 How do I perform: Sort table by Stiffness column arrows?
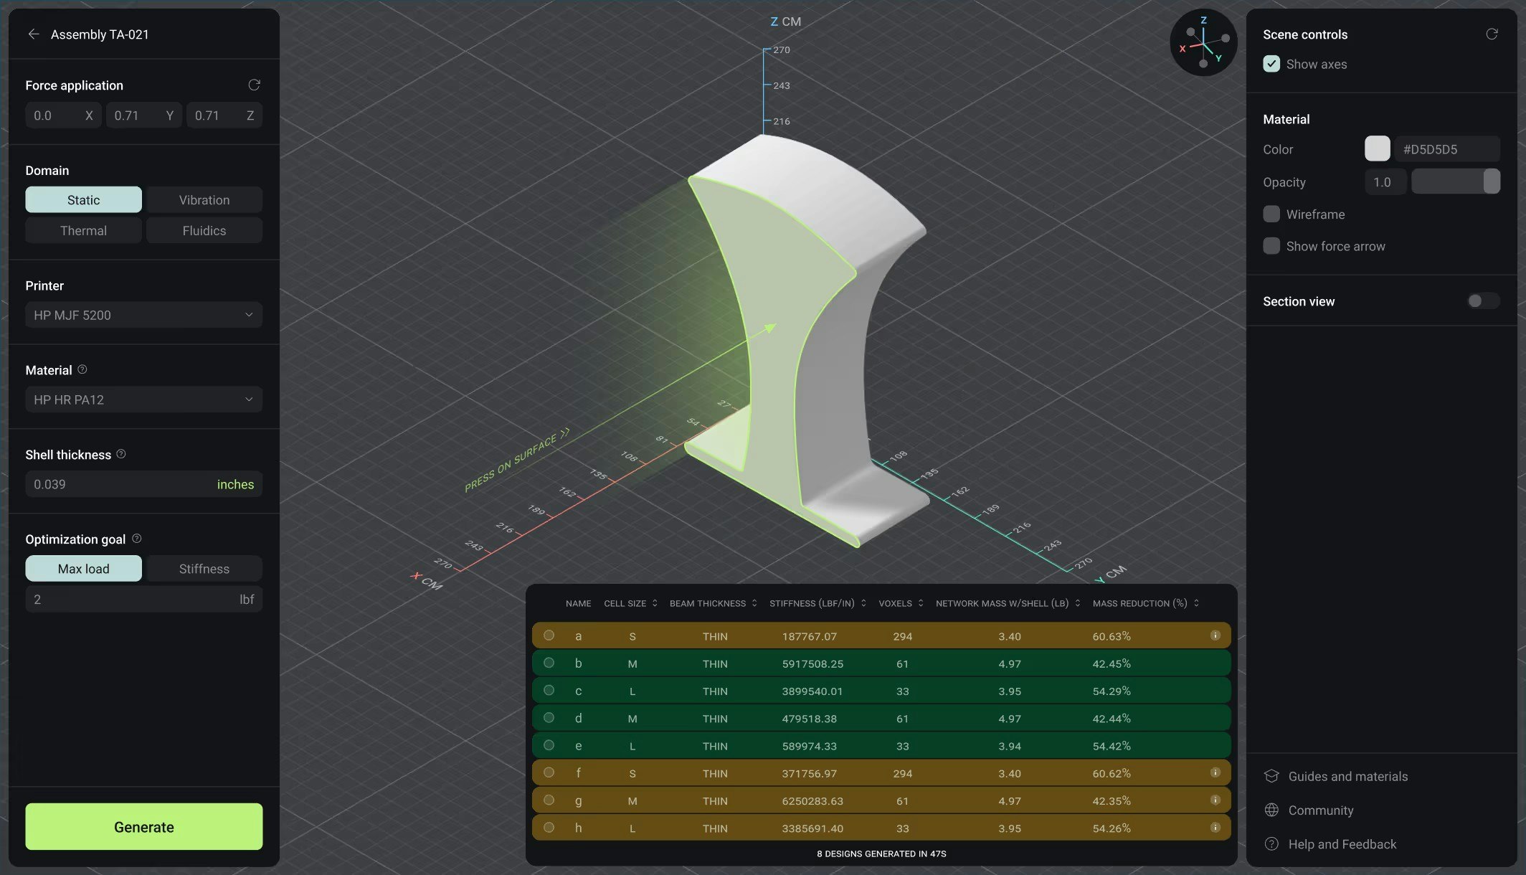click(863, 603)
